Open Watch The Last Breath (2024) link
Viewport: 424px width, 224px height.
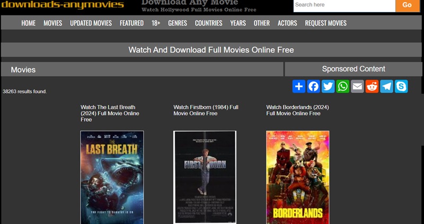(x=110, y=113)
